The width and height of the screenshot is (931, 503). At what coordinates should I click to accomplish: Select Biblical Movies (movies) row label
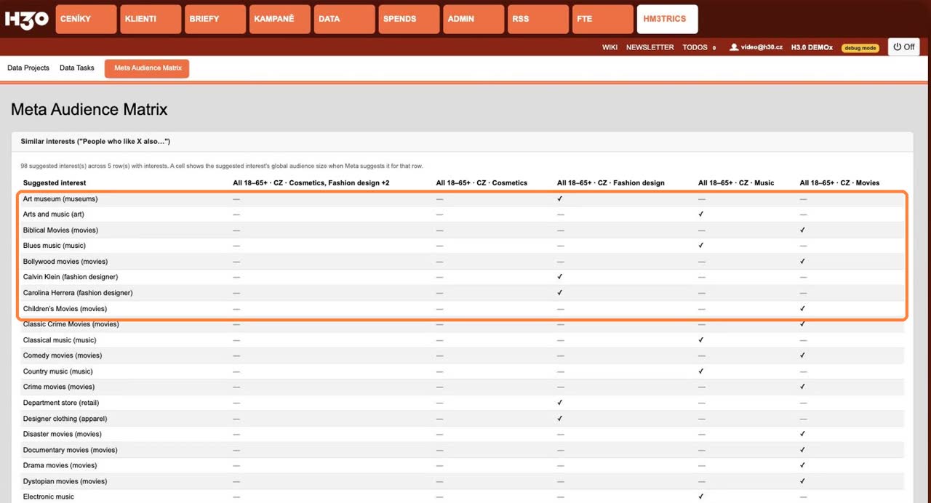pos(60,230)
